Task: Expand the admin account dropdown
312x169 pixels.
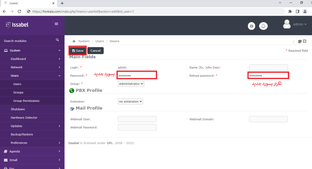Action: (x=300, y=24)
